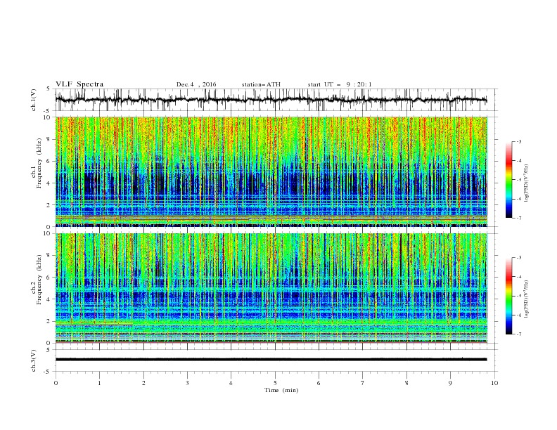Click time axis tick label "9"
This screenshot has height=430, width=557.
point(450,383)
